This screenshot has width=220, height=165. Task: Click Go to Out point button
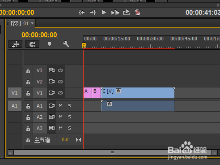(x=93, y=13)
